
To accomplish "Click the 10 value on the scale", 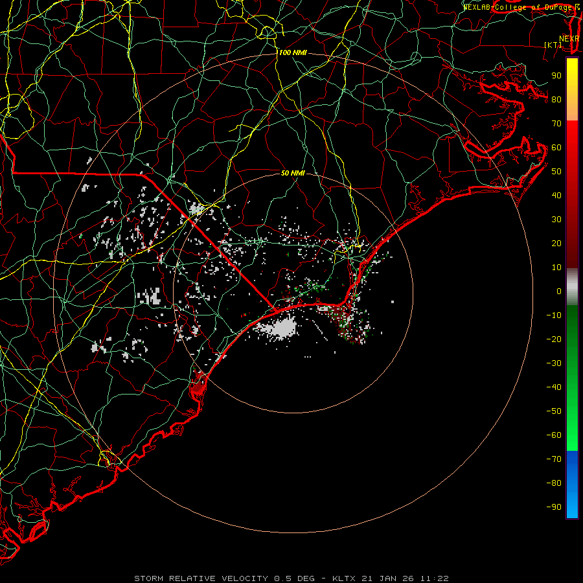I will (556, 268).
